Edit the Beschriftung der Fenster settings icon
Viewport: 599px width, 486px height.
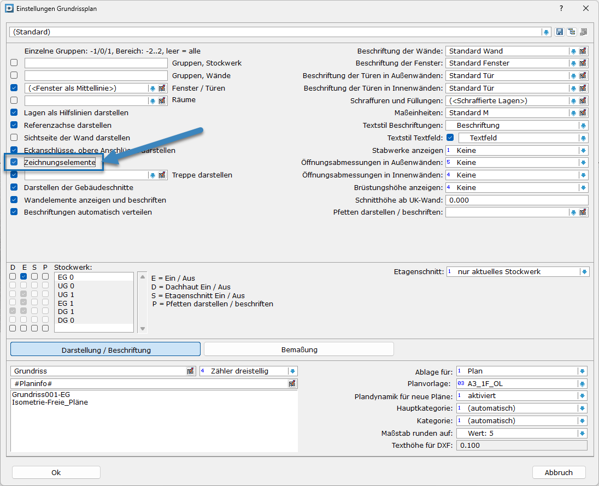pos(583,63)
